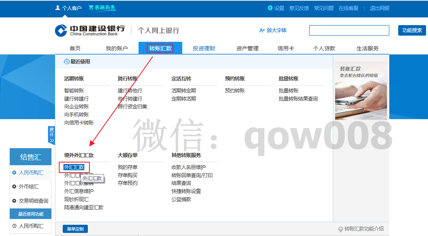The image size is (428, 236).
Task: Click the highlighted 外汇汇款 menu item
Action: [74, 167]
